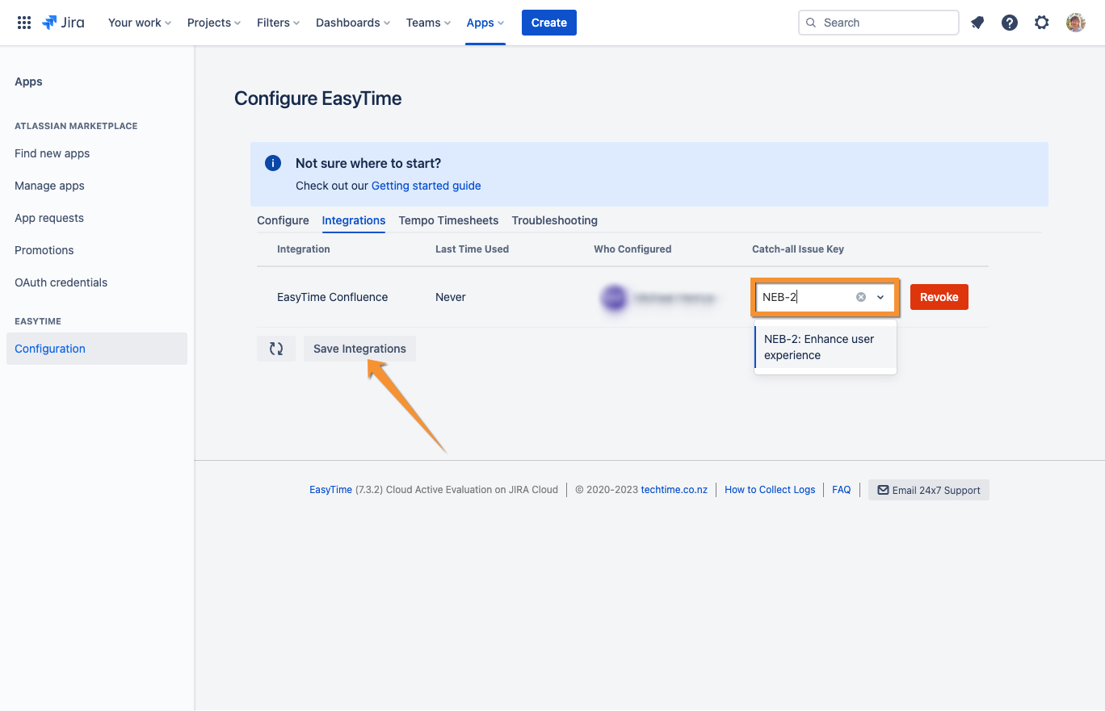
Task: Click the Create button
Action: coord(549,23)
